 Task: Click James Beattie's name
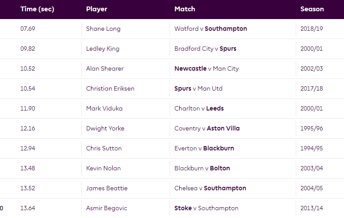pos(107,188)
